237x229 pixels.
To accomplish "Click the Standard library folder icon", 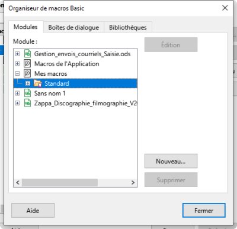I will [37, 83].
